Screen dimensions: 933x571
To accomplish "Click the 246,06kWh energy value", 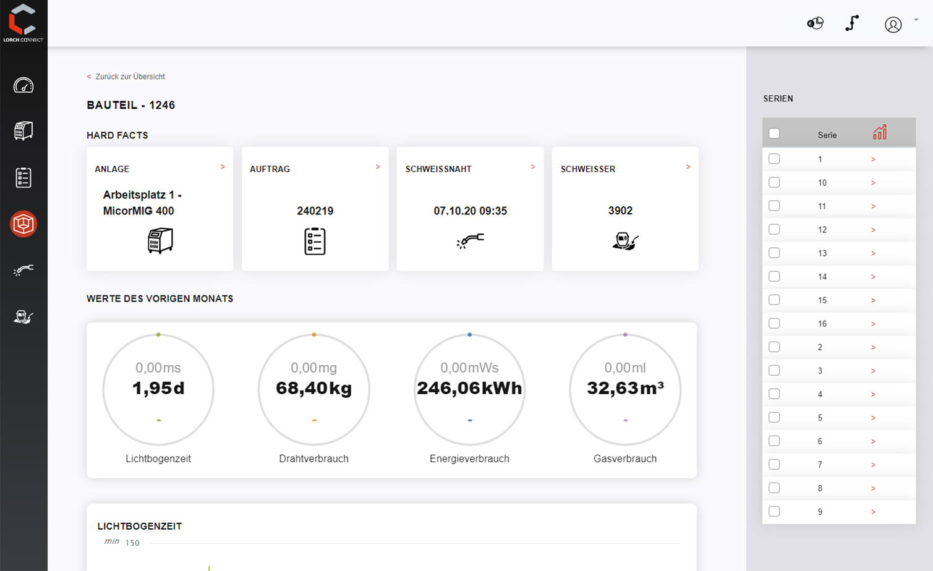I will tap(469, 388).
